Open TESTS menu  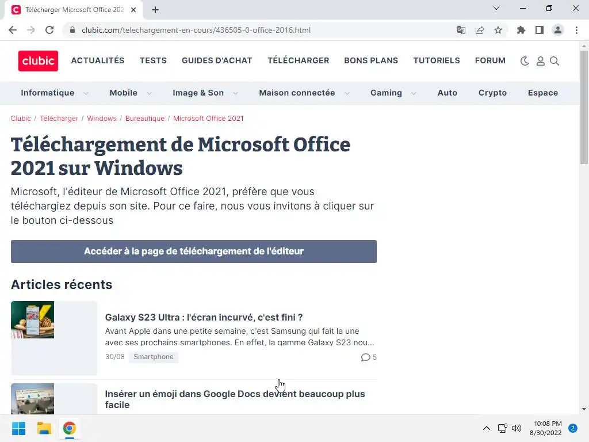click(153, 60)
